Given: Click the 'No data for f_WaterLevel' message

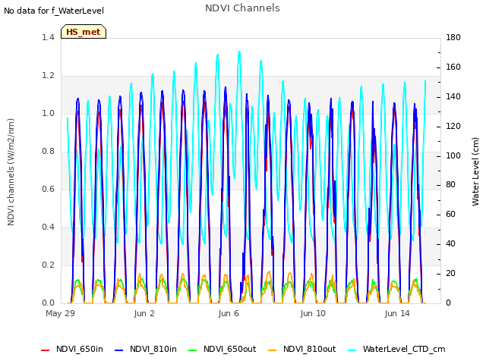Looking at the screenshot, I should coord(54,11).
